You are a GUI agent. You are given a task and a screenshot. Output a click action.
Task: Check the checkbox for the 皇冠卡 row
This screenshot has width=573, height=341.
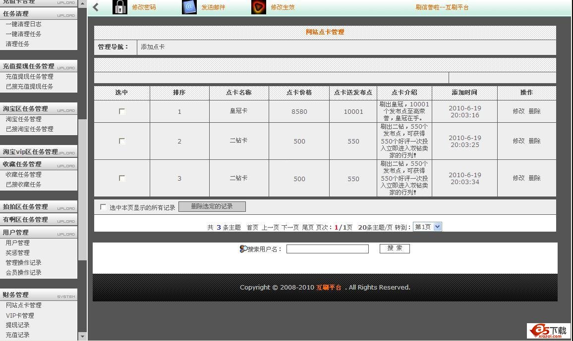[x=122, y=111]
